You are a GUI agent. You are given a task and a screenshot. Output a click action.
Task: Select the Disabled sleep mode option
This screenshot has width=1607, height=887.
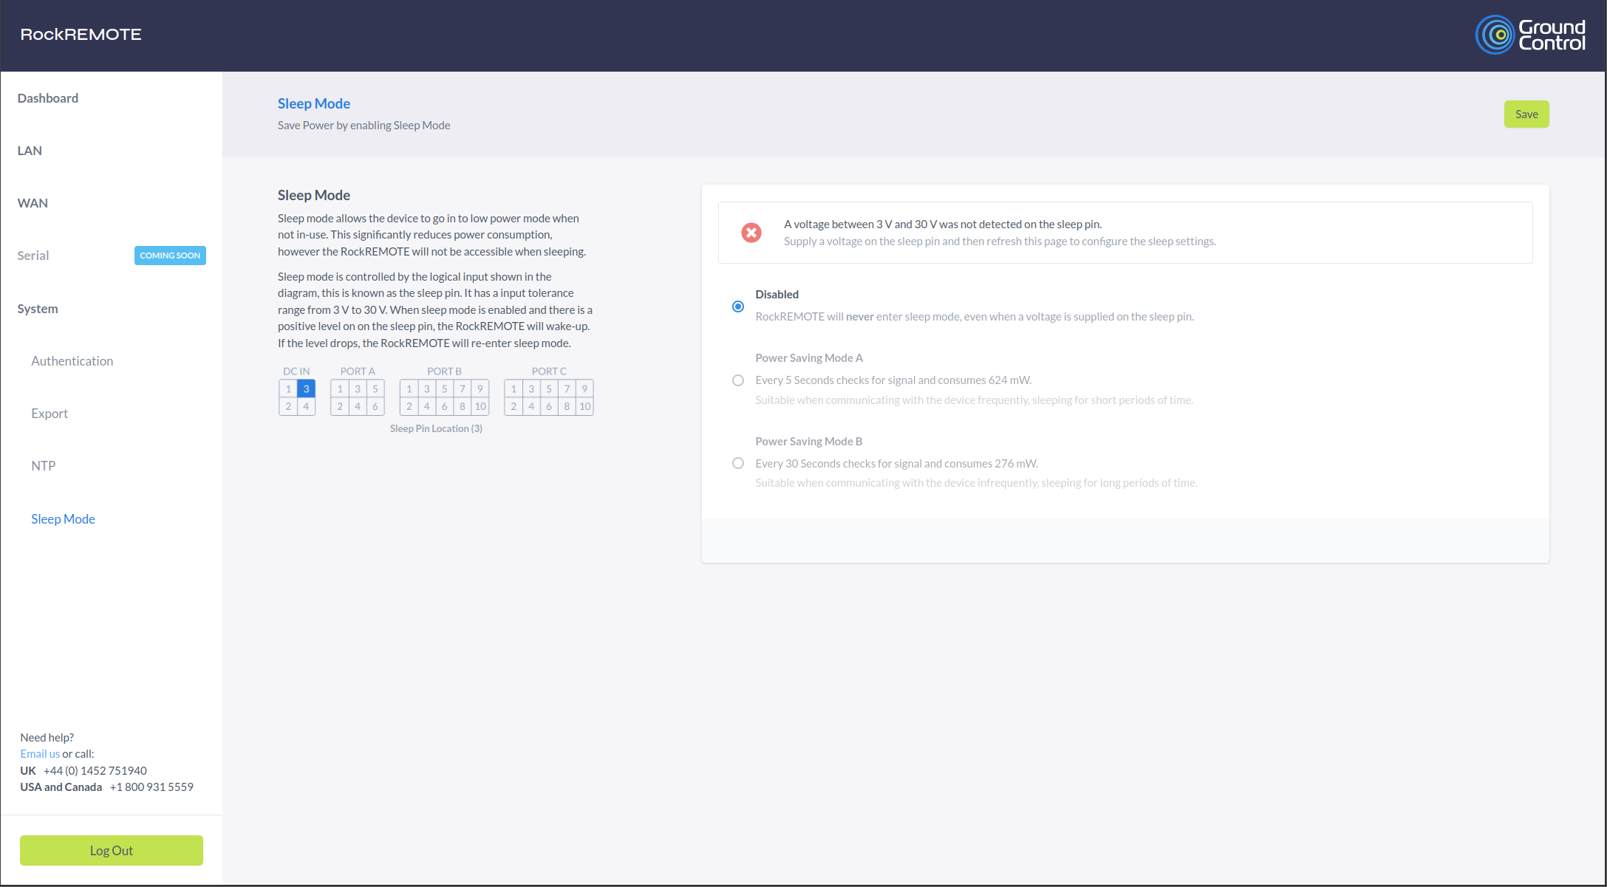(x=739, y=305)
